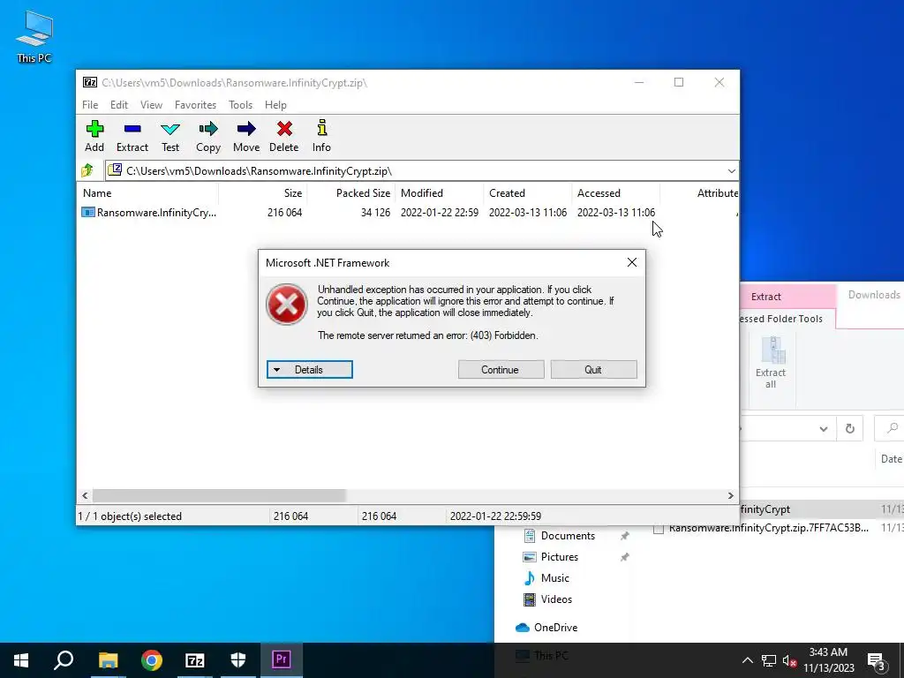Open the 7-Zip address path dropdown
This screenshot has height=678, width=904.
tap(731, 170)
